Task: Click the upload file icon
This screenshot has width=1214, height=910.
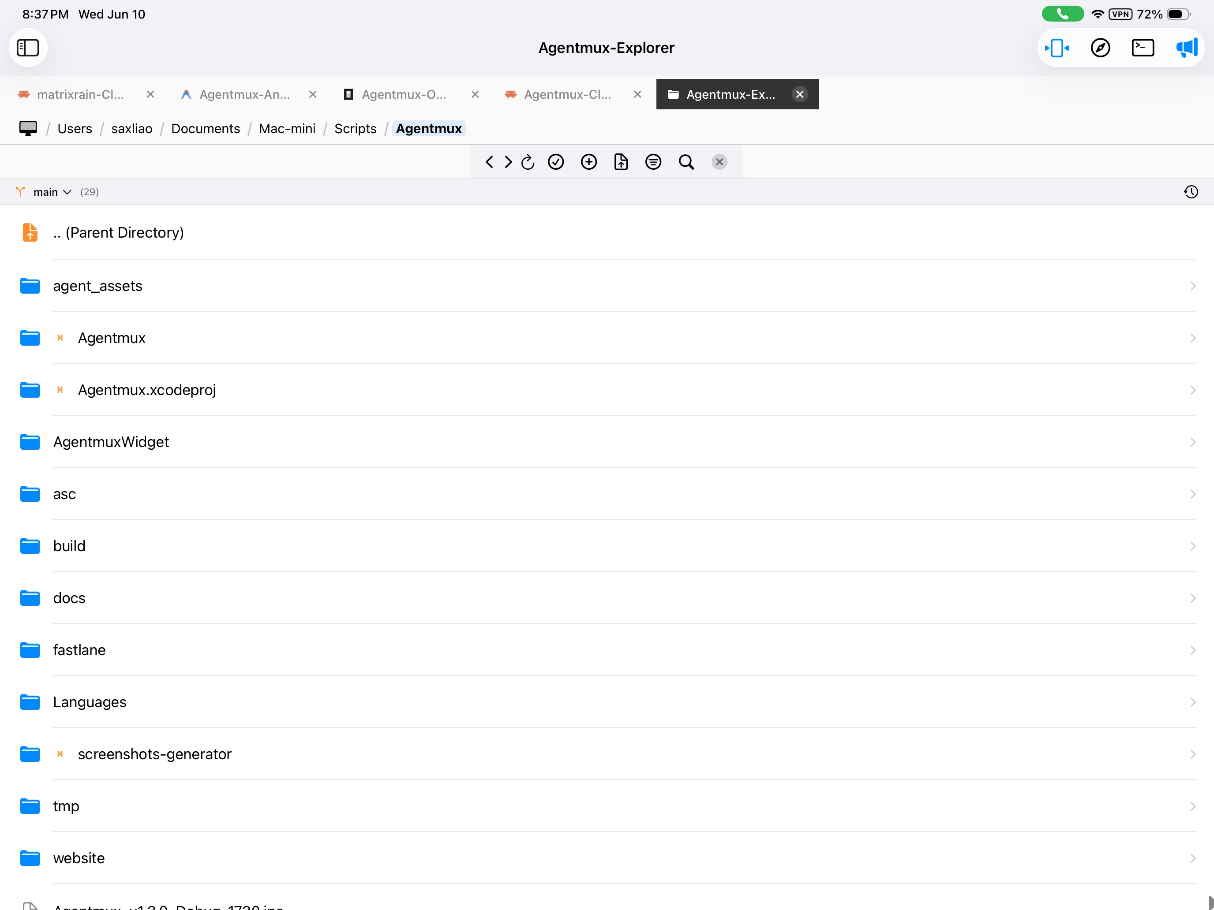Action: 621,162
